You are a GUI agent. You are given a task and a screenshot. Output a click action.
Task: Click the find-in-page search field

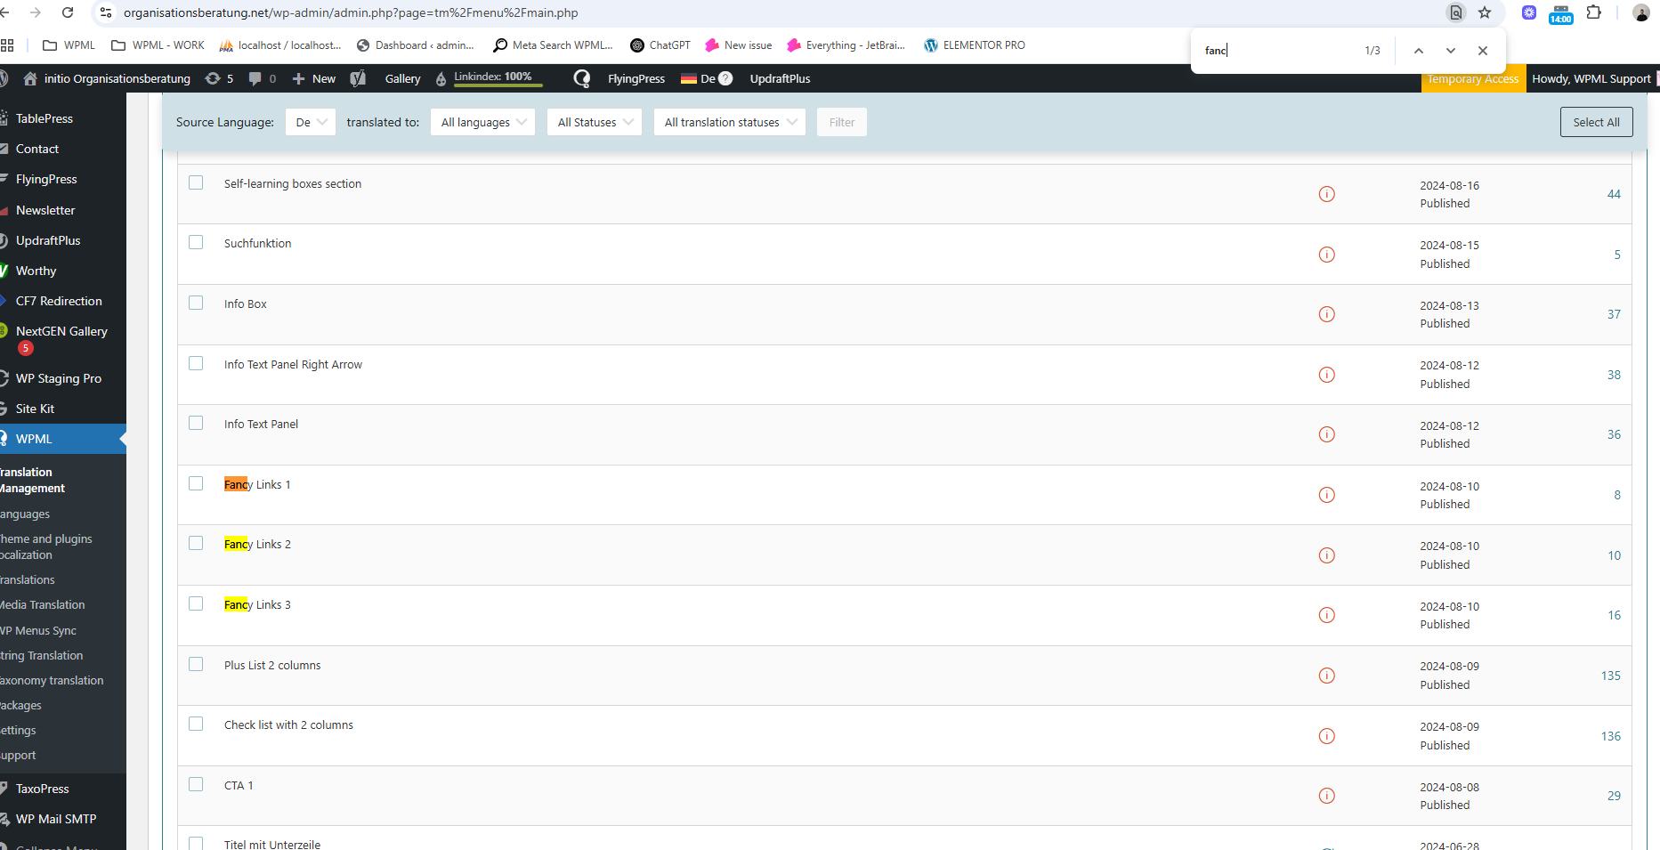[1277, 51]
